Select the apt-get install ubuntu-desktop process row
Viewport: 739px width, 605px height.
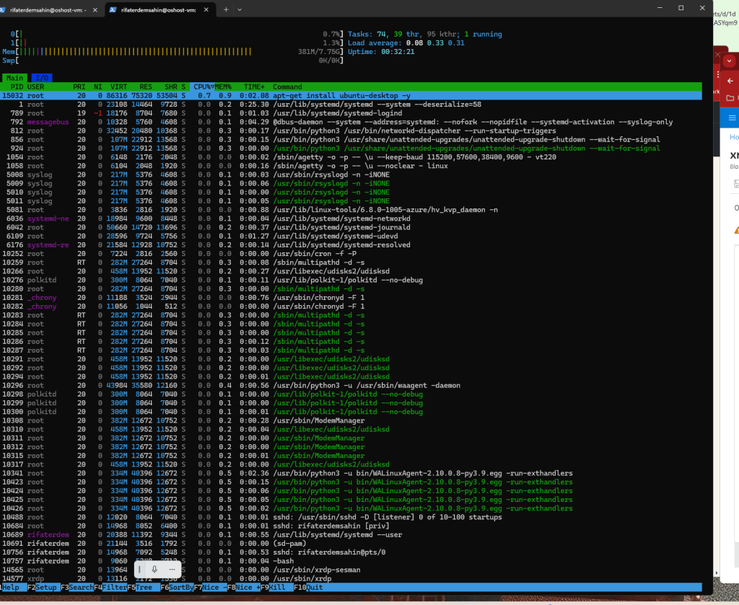click(351, 96)
